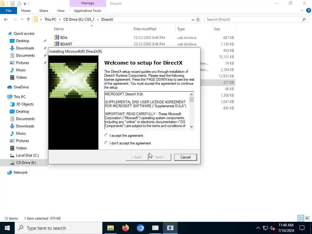This screenshot has height=234, width=312.
Task: Refresh the DirectX folder view
Action: (x=198, y=19)
